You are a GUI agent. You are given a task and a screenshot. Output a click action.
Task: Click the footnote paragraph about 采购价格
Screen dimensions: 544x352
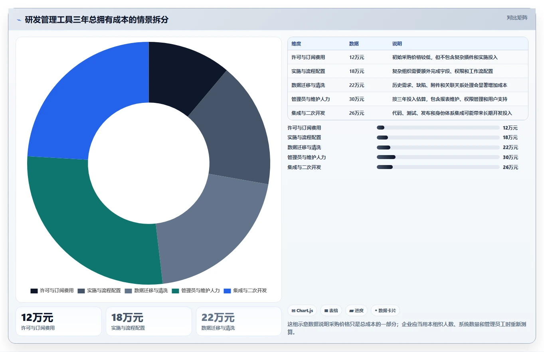(x=407, y=328)
